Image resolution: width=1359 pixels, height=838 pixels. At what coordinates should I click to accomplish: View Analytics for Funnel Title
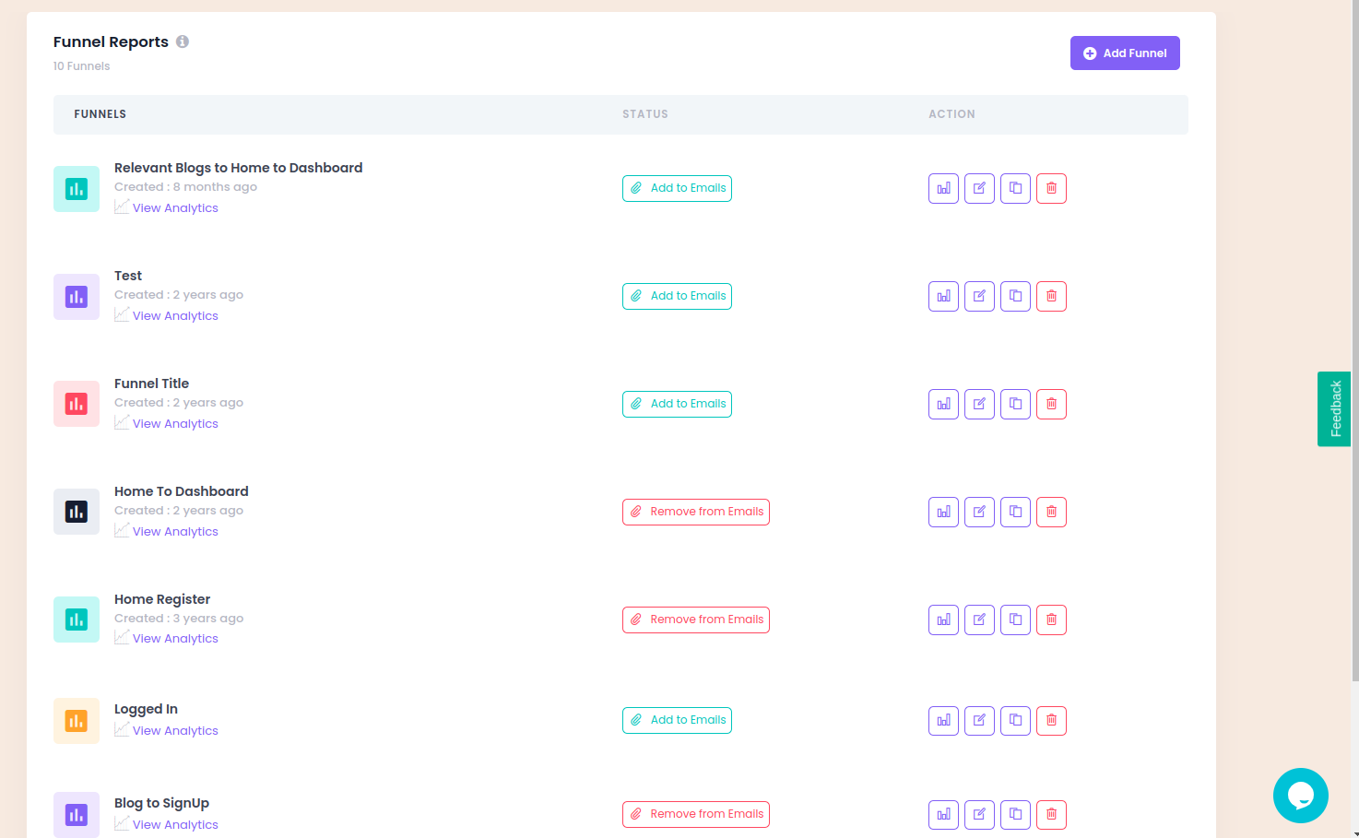pyautogui.click(x=175, y=424)
